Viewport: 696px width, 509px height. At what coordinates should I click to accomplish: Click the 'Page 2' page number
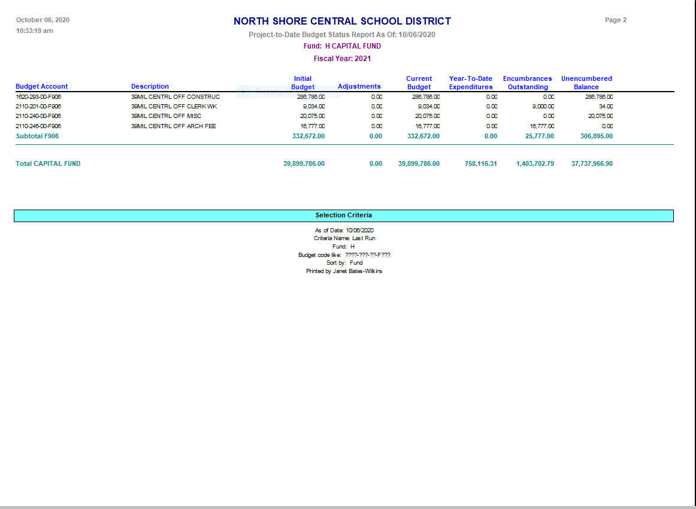(616, 20)
